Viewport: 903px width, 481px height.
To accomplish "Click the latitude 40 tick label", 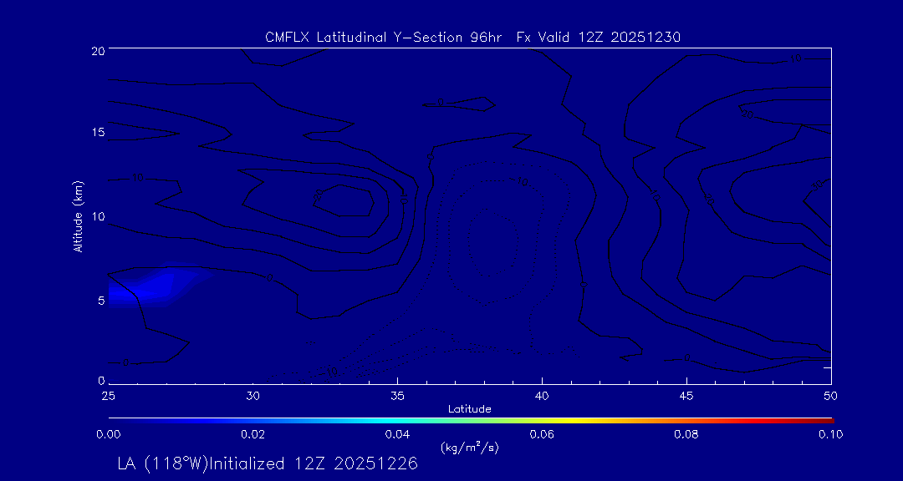I will pos(542,394).
